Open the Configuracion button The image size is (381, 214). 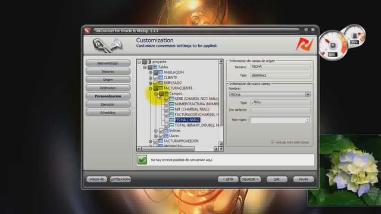click(120, 179)
